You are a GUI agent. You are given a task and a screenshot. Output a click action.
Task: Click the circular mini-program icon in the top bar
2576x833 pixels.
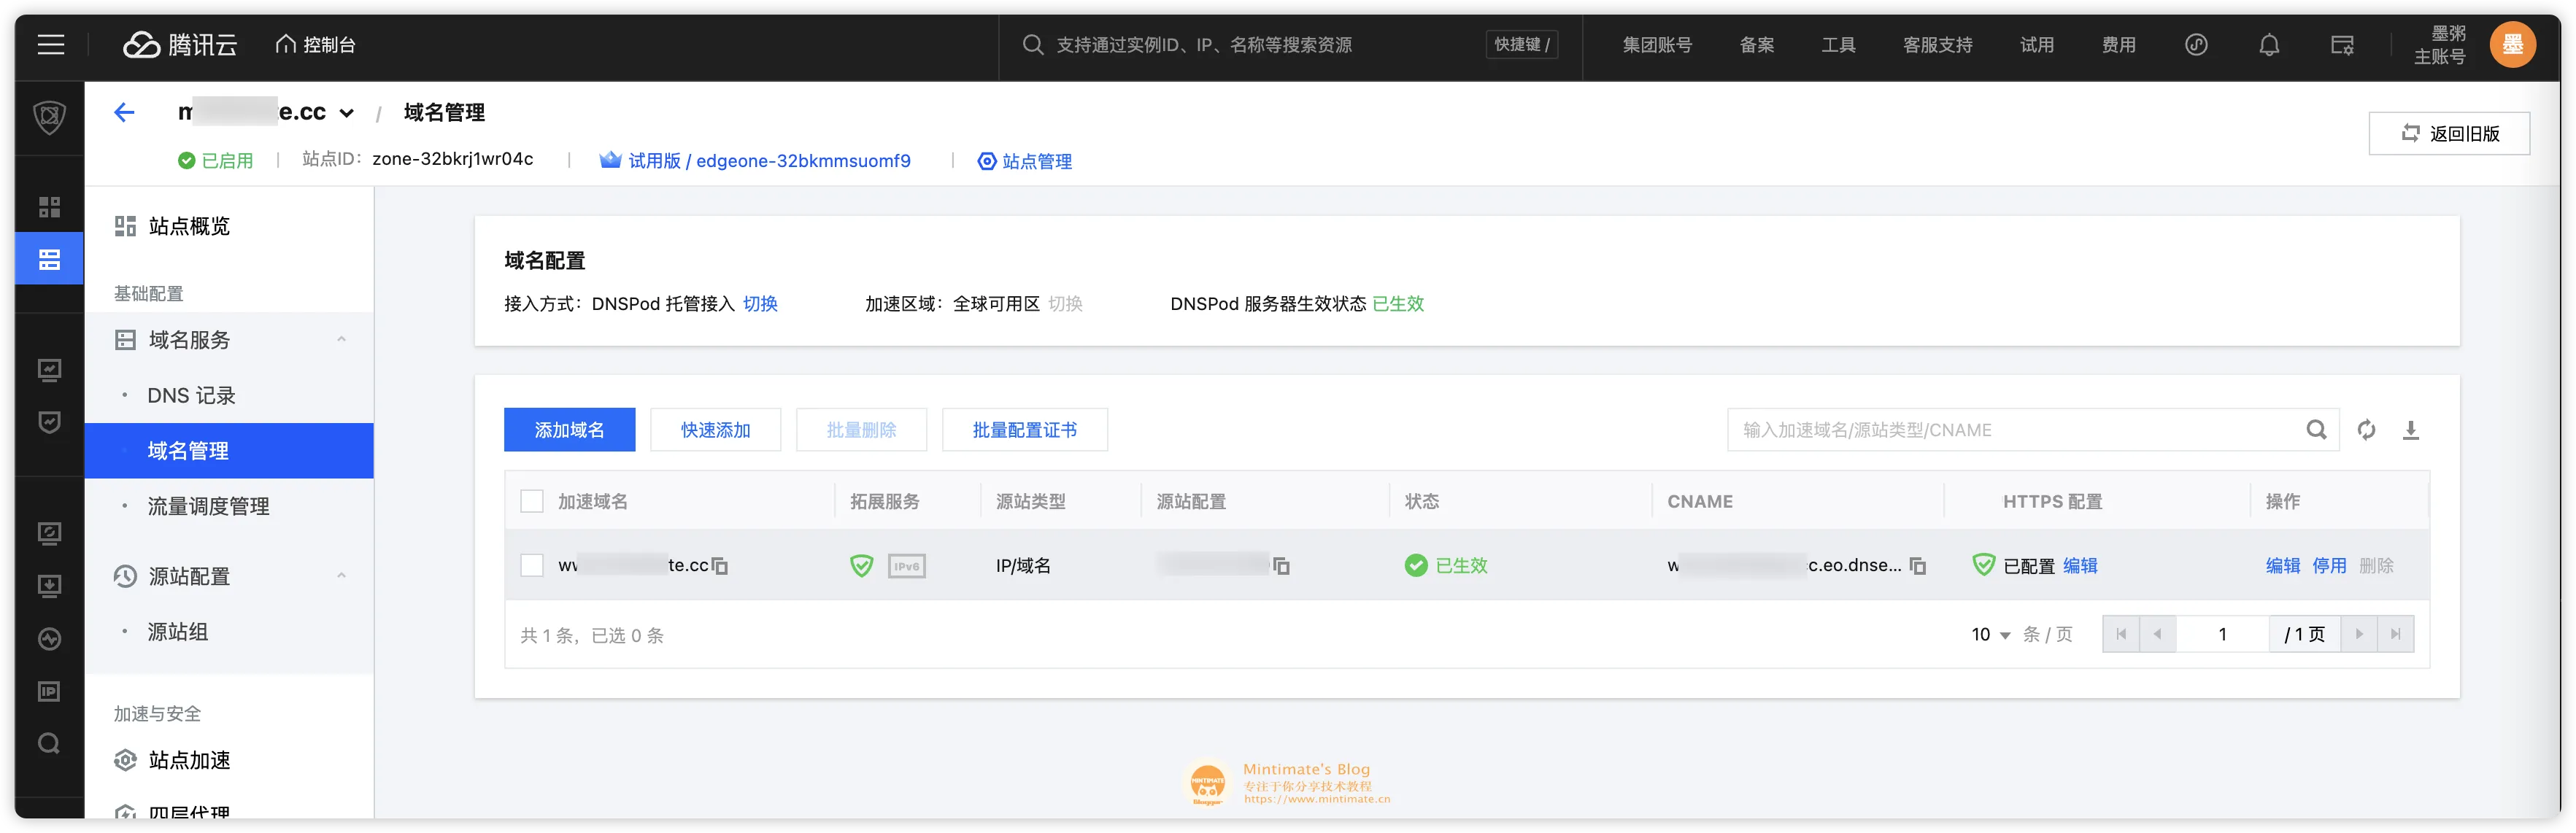2196,44
